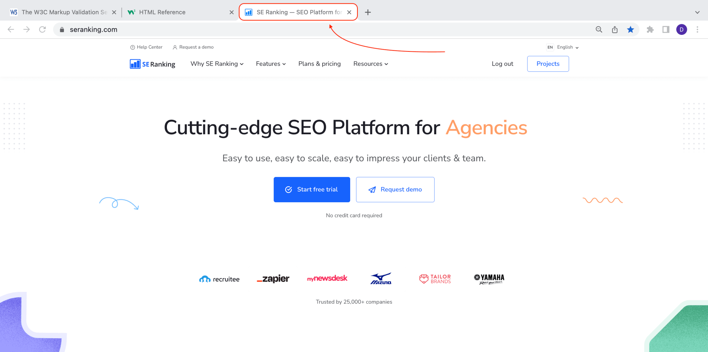The width and height of the screenshot is (708, 352).
Task: Open Plans & pricing page
Action: tap(319, 64)
